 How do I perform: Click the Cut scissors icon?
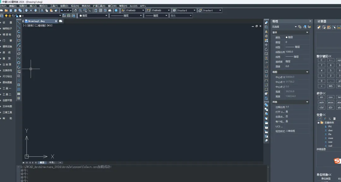click(x=42, y=10)
